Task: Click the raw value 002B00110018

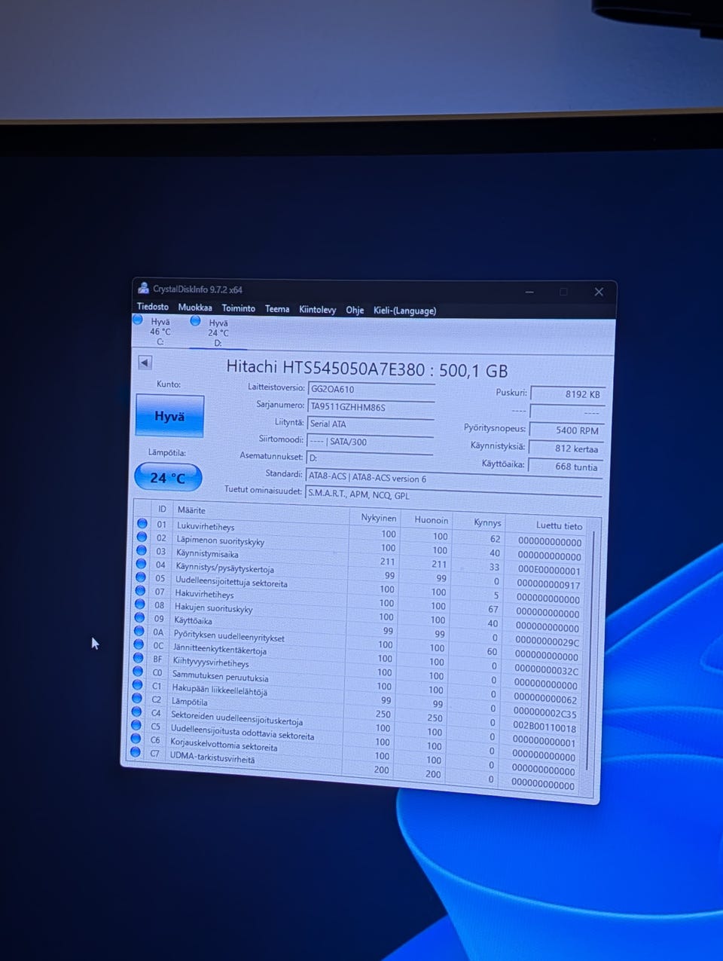Action: 545,728
